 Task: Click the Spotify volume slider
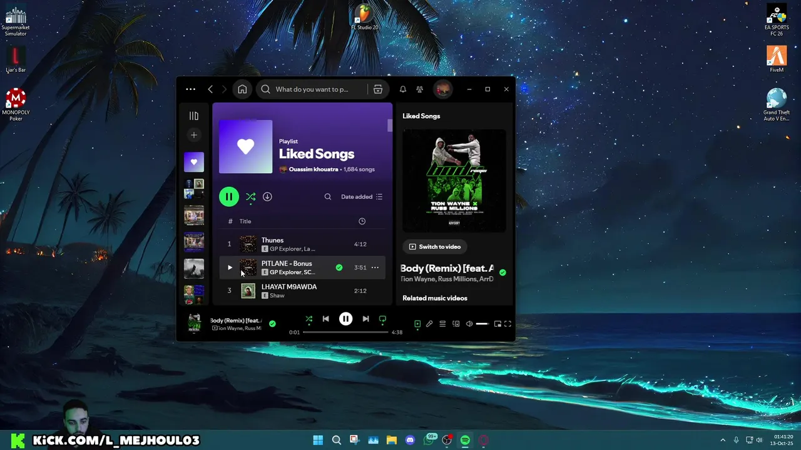[x=482, y=324]
